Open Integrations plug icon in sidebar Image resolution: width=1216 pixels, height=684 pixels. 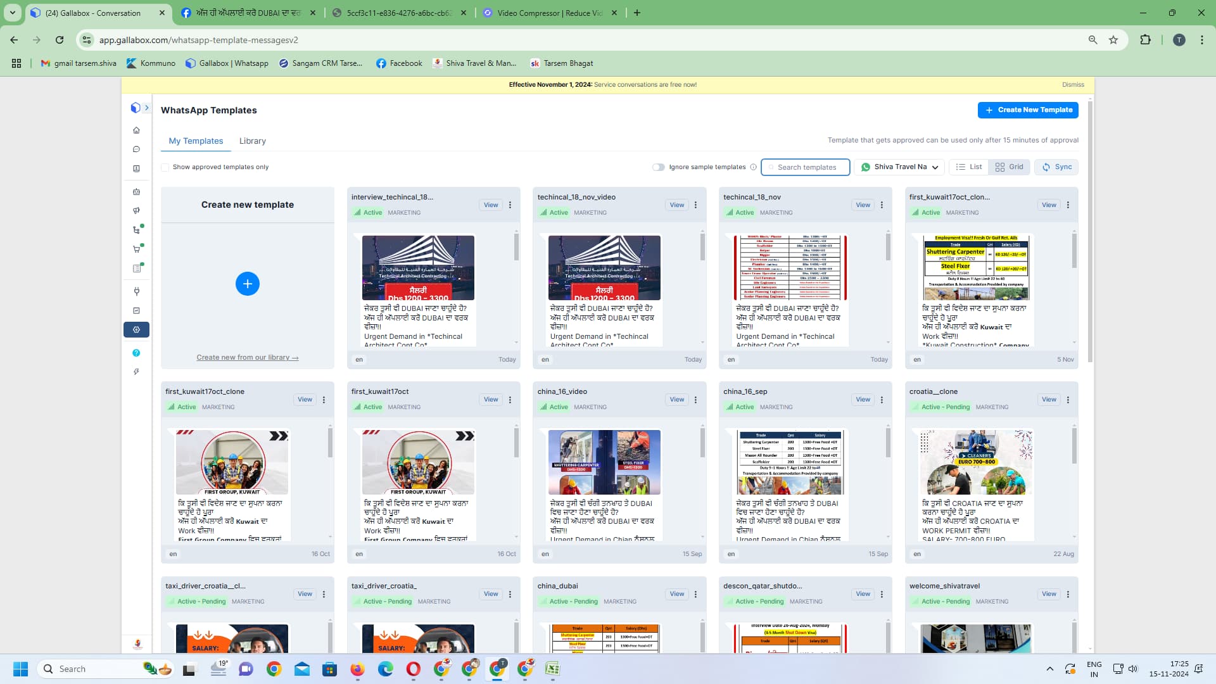(136, 291)
